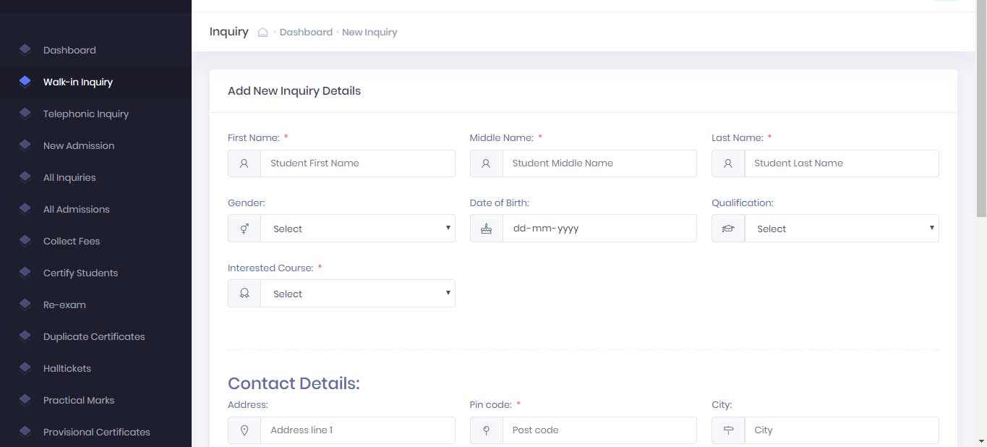Open All Inquiries in the sidebar

coord(95,177)
